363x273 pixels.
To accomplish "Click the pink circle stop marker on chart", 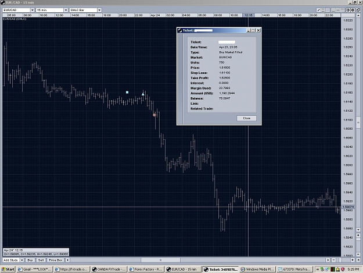I will pos(154,115).
